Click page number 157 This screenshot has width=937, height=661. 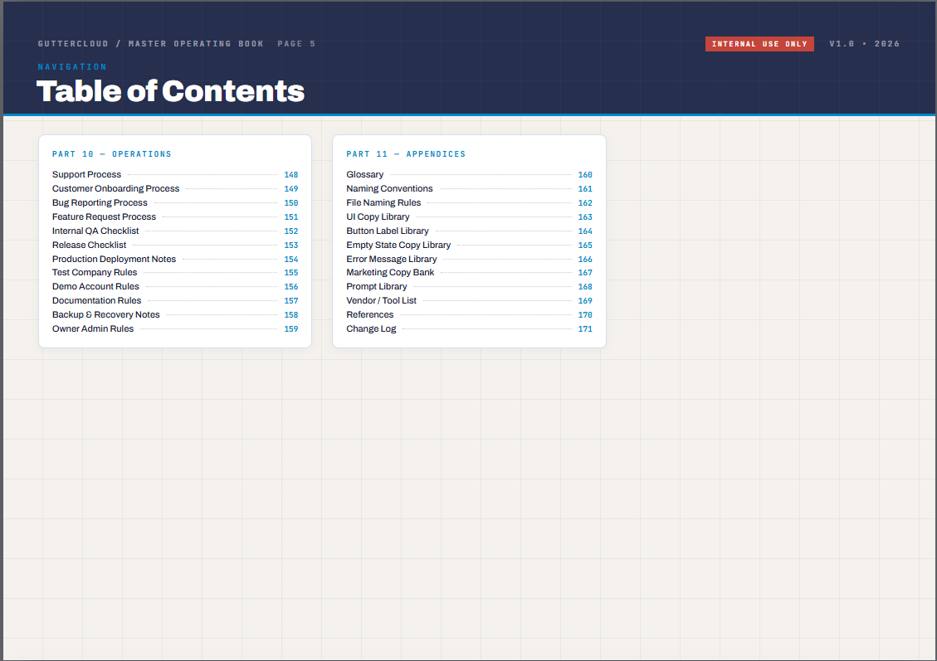pos(291,301)
